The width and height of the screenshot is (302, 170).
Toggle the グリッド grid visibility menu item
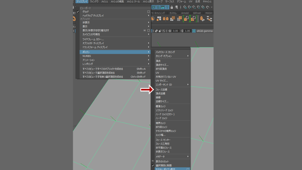[114, 12]
